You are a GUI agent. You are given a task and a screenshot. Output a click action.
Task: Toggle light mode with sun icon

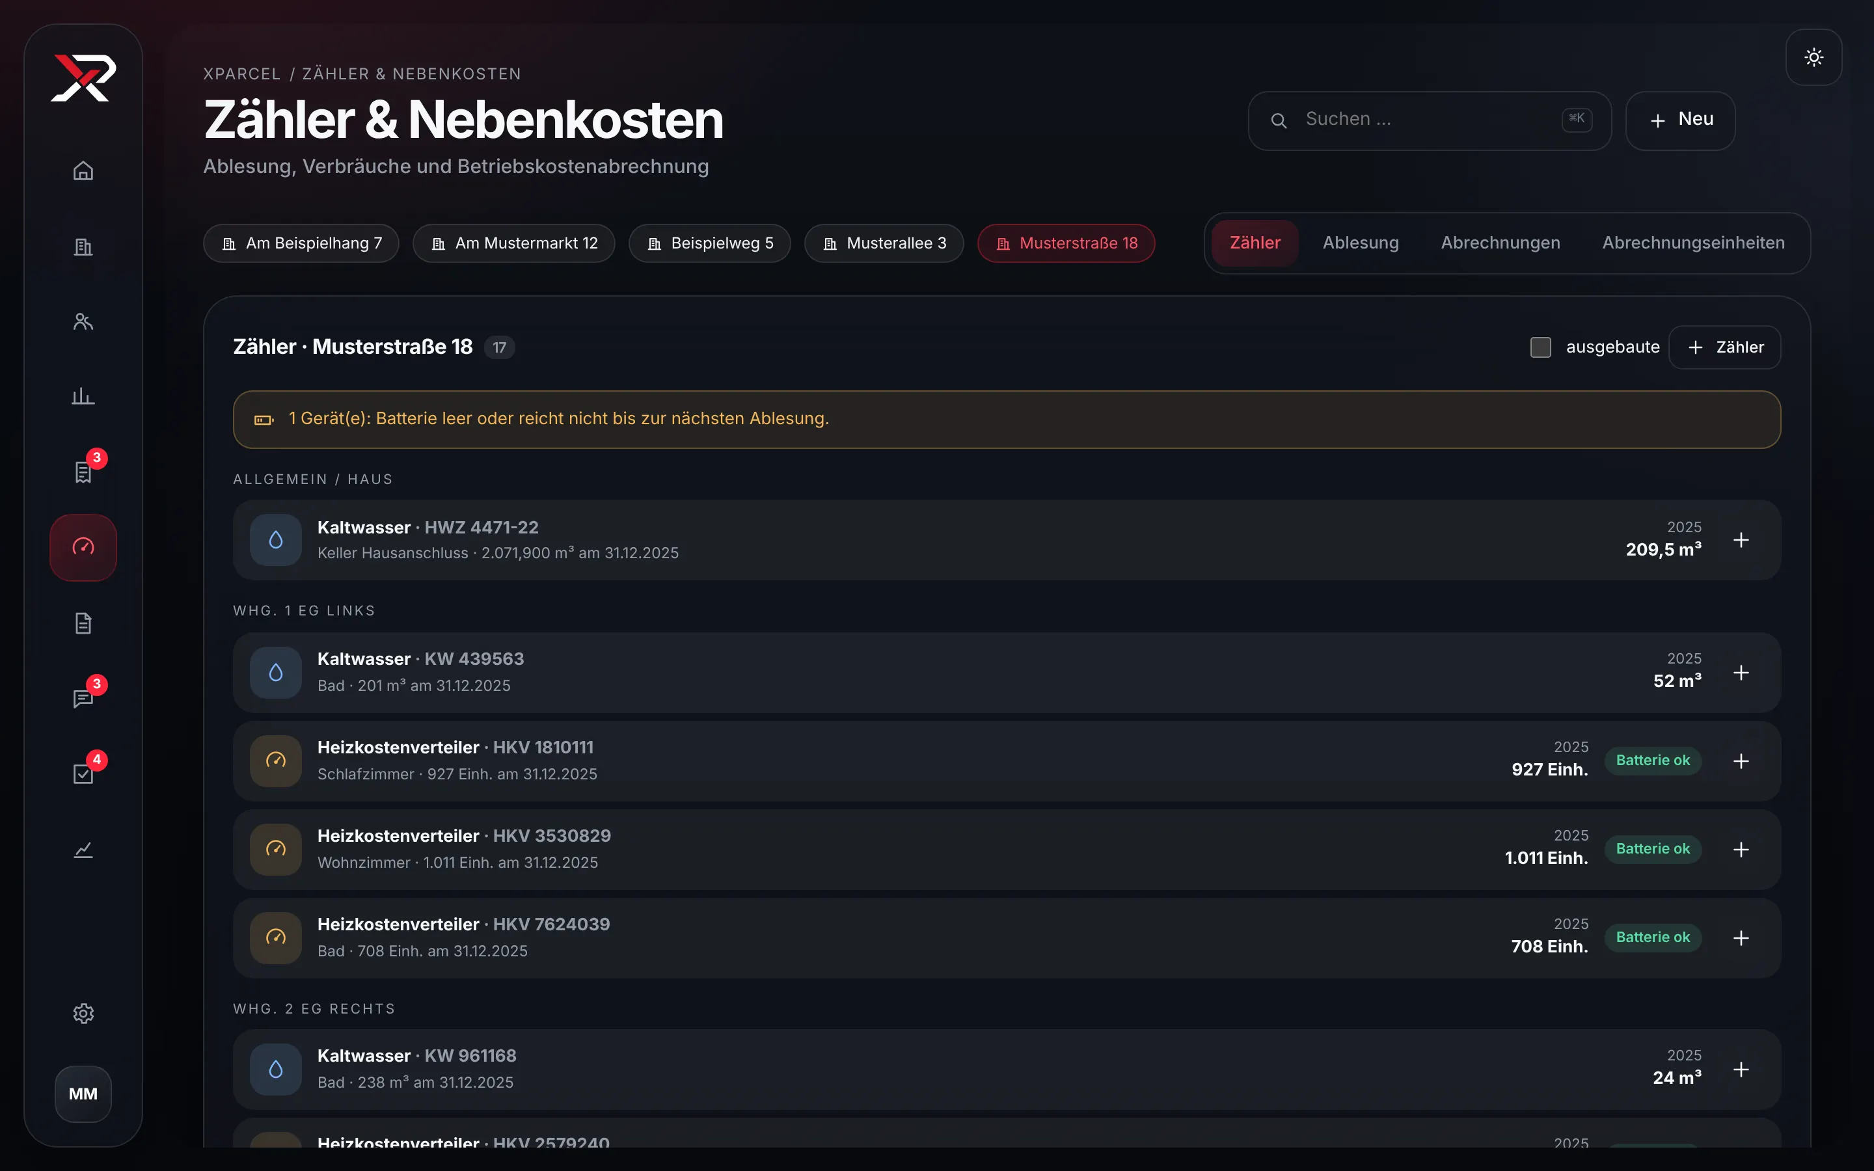[1813, 57]
